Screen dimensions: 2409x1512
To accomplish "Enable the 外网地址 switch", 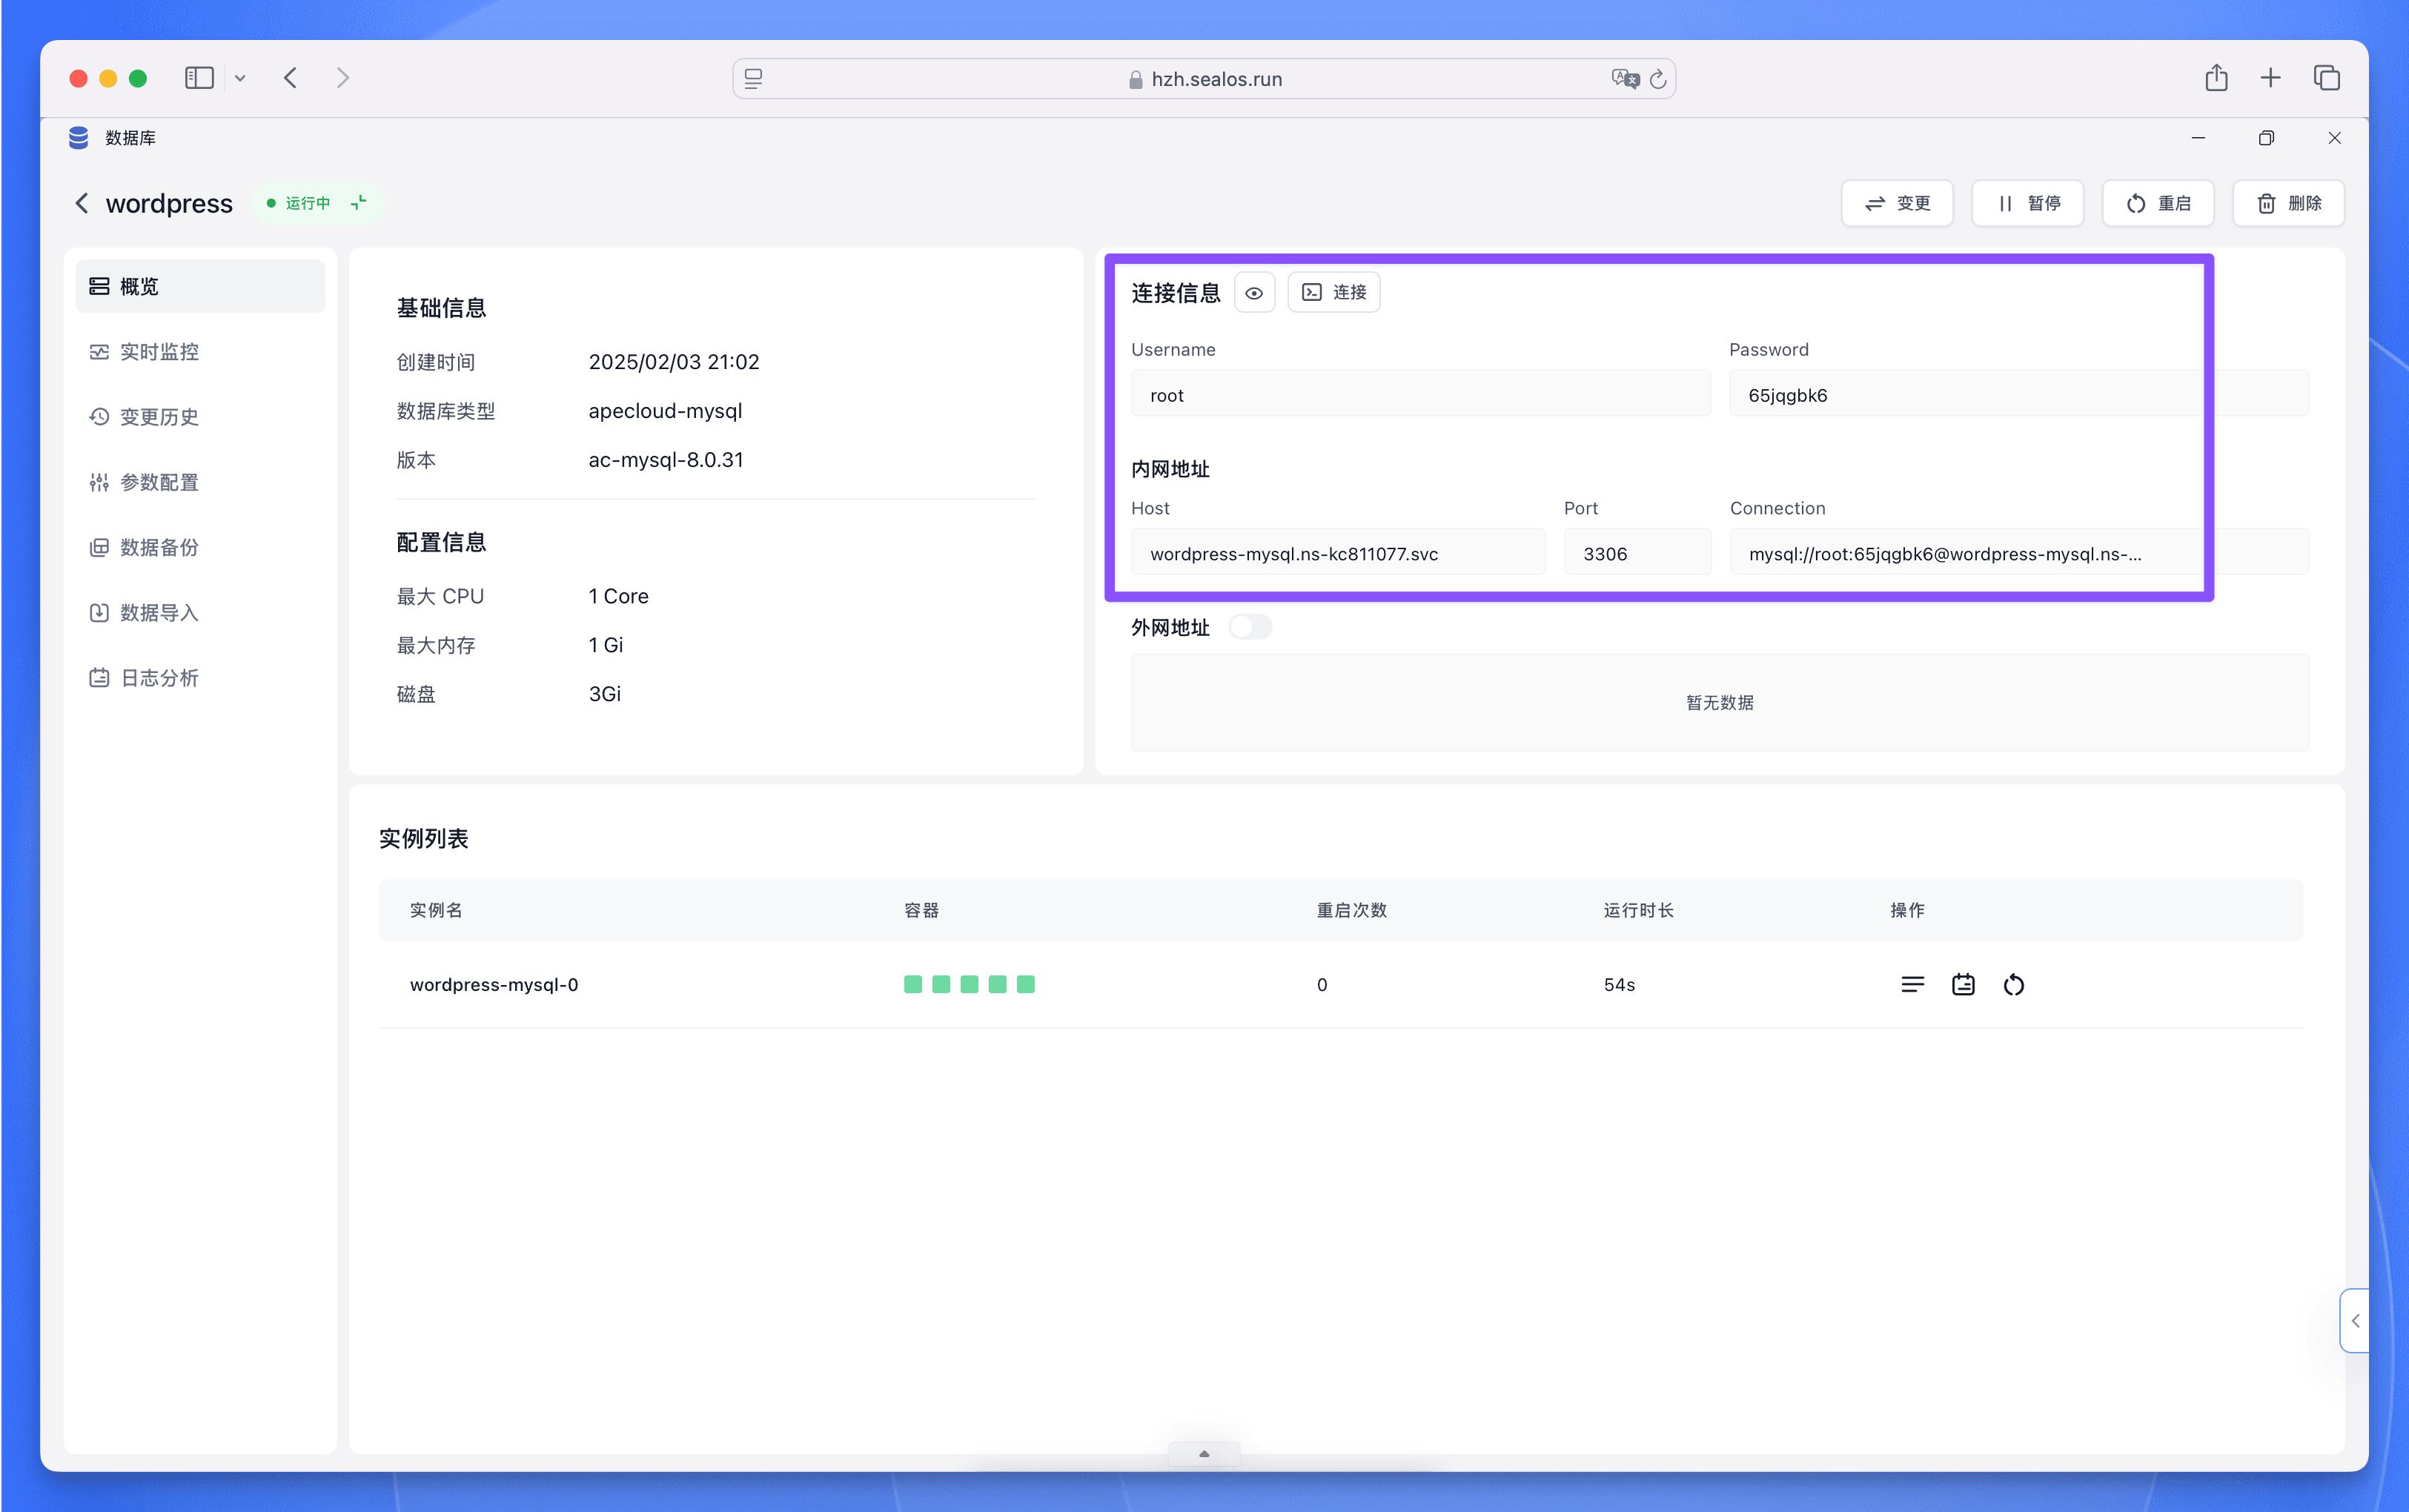I will coord(1250,627).
